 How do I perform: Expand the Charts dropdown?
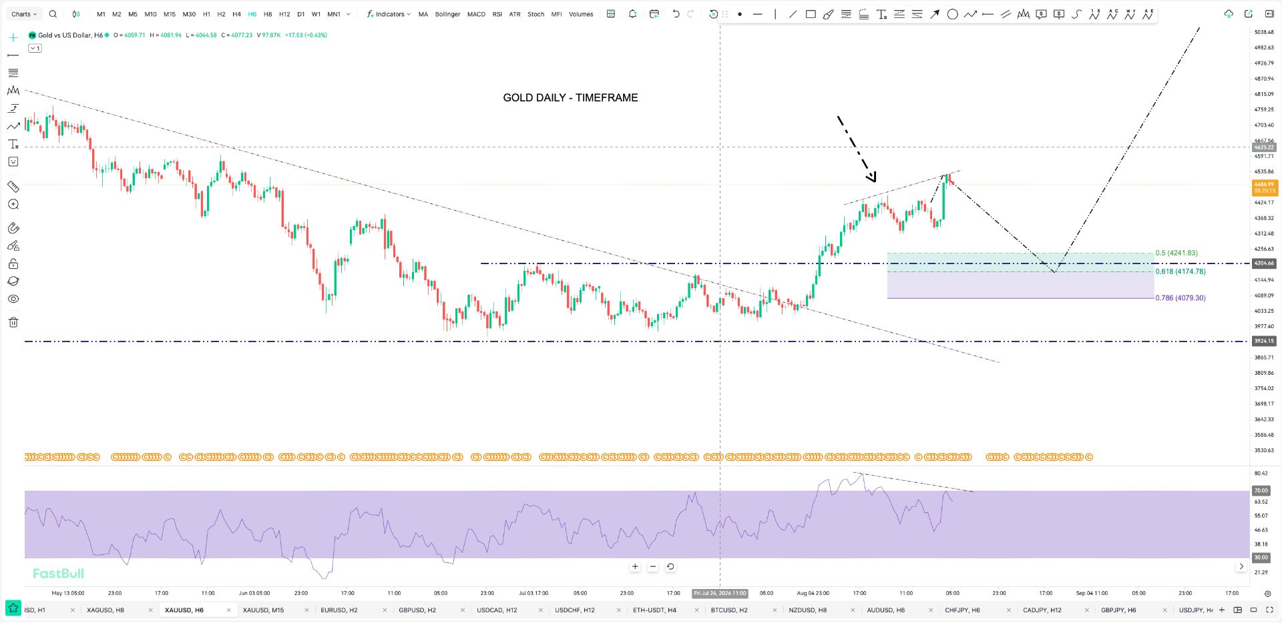(x=24, y=14)
